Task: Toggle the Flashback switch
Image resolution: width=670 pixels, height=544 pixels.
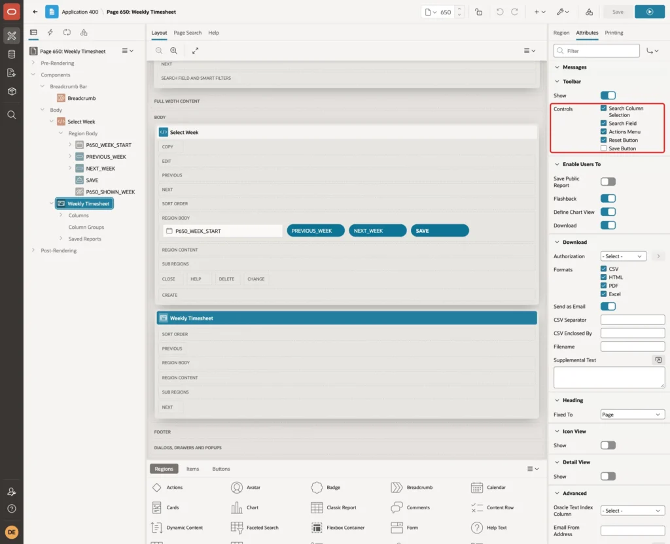Action: (x=608, y=199)
